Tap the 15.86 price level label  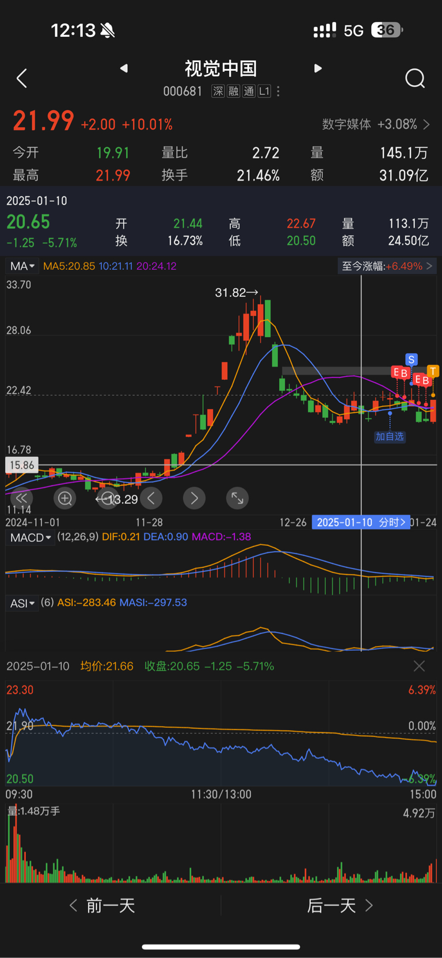[x=22, y=465]
